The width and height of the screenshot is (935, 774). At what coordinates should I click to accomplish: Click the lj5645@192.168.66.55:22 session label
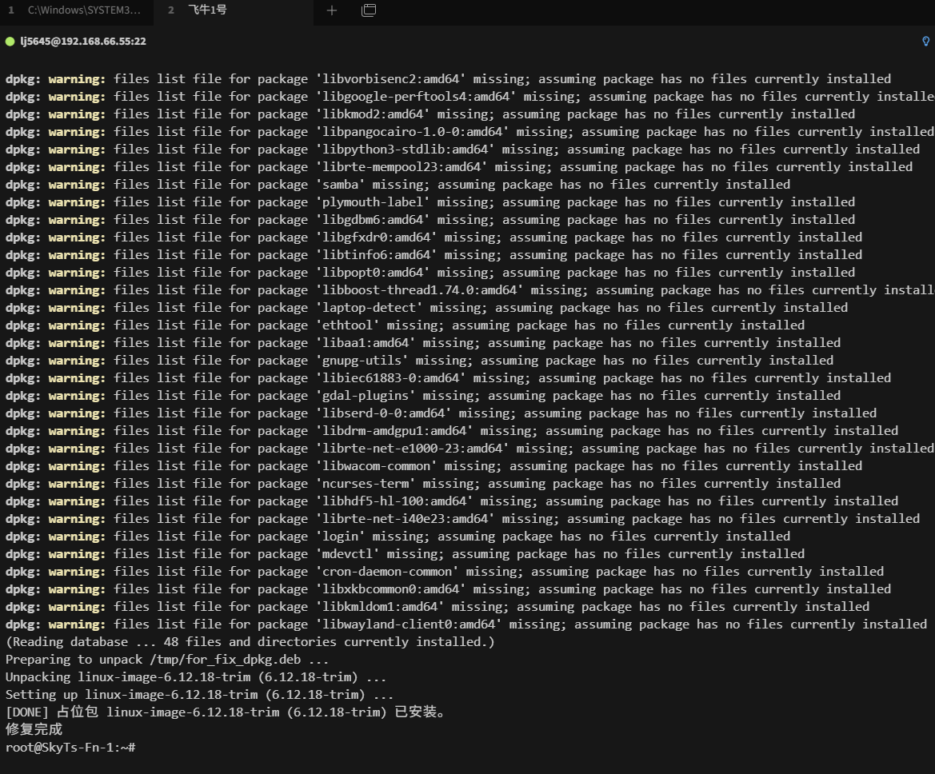click(83, 41)
